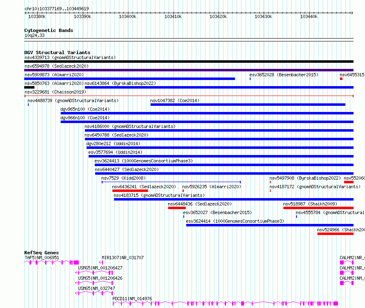Select the small esv3652028 blue marker
The width and height of the screenshot is (365, 308).
pyautogui.click(x=250, y=79)
